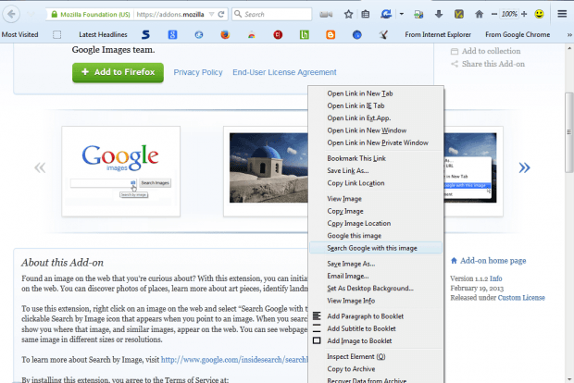Viewport: 574px width, 383px height.
Task: Click the blue Google g bookmark icon
Action: pos(172,35)
